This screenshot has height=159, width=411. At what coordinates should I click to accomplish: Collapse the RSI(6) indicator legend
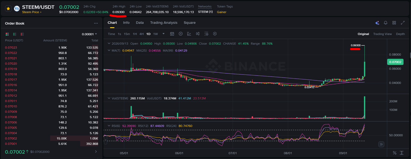coord(108,126)
